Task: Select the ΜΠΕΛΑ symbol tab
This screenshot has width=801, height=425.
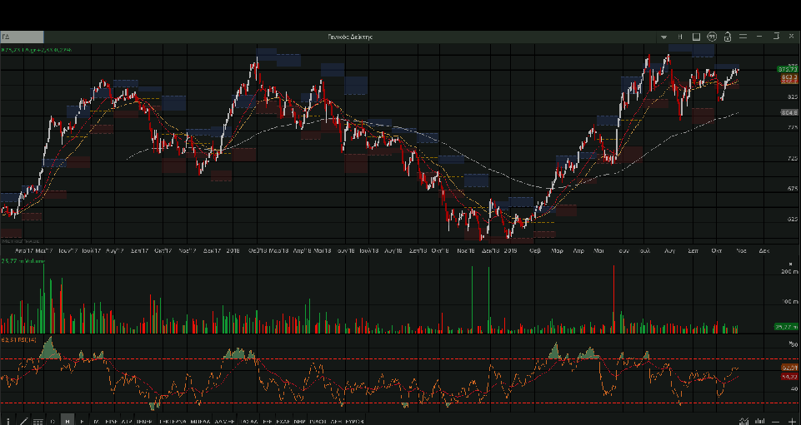Action: pos(200,421)
